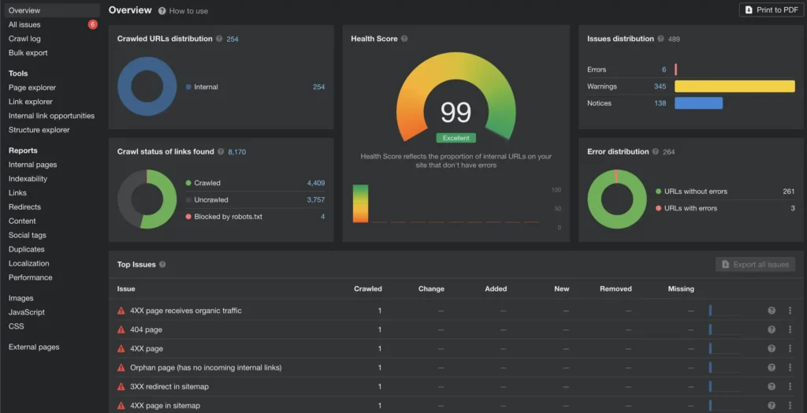Open Bulk export in sidebar

click(x=28, y=53)
